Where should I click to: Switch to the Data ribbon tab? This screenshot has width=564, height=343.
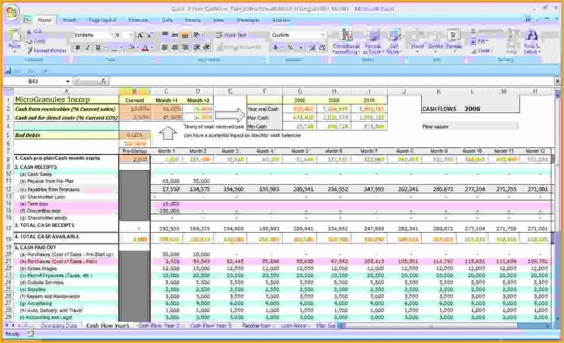(167, 20)
